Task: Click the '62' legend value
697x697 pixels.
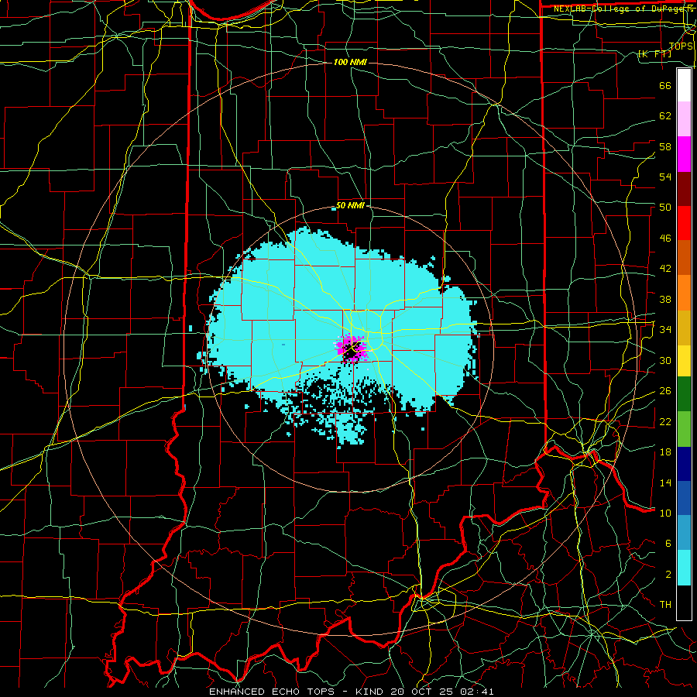Action: pos(665,116)
